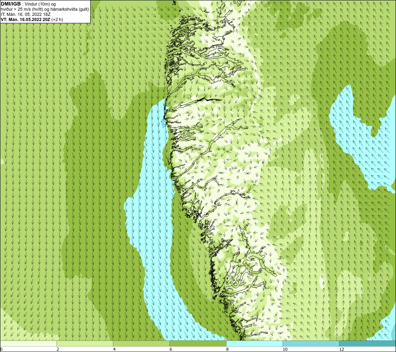Click the 10–12 m/s teal swatch
Screen dimensions: 396x352
coord(311,343)
